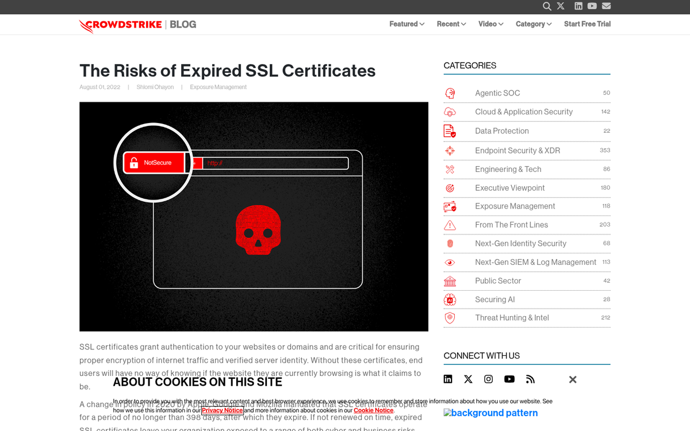
Task: Select the Securing AI icon in the sidebar
Action: coord(450,299)
